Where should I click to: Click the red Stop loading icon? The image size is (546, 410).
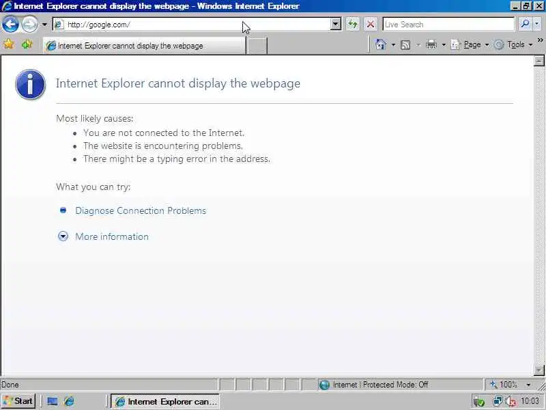(x=371, y=25)
